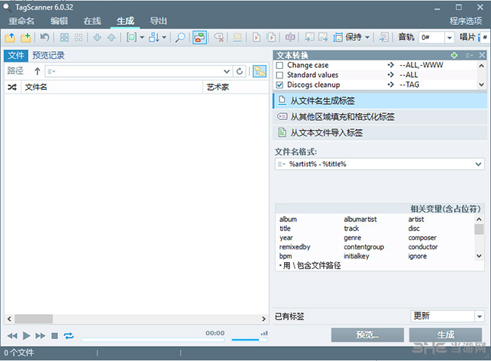
Task: Select all files using the filled grid icon
Action: (64, 38)
